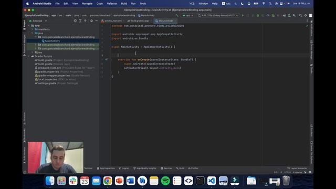Image resolution: width=336 pixels, height=189 pixels.
Task: Toggle the Notifications panel on the right edge
Action: (311, 28)
